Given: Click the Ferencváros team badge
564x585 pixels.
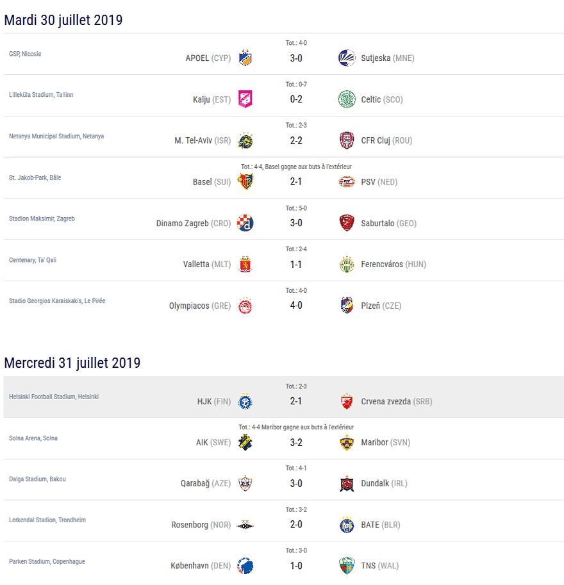Looking at the screenshot, I should (x=347, y=264).
